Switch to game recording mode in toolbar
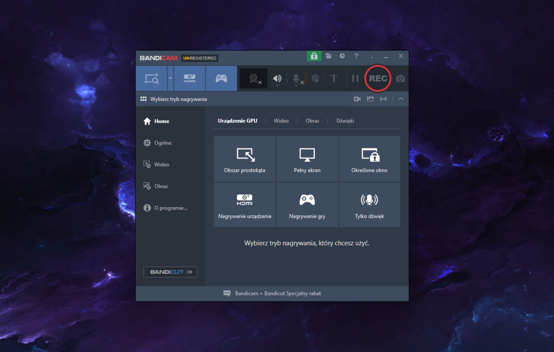This screenshot has height=352, width=554. click(221, 78)
